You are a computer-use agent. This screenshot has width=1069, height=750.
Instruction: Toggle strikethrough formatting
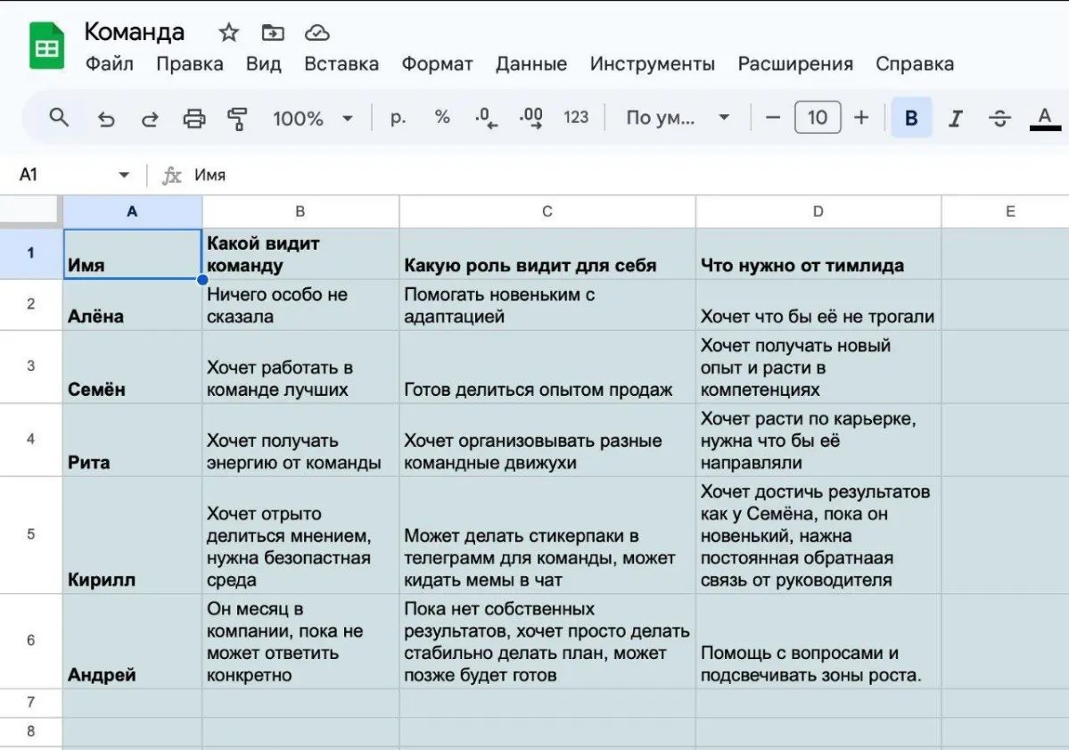[999, 119]
